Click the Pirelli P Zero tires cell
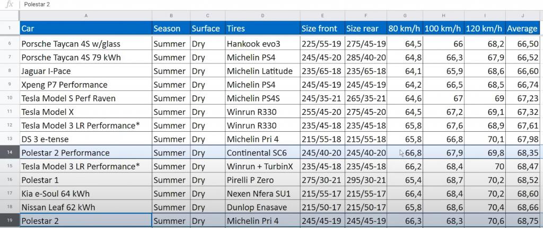Image resolution: width=543 pixels, height=228 pixels. 262,180
